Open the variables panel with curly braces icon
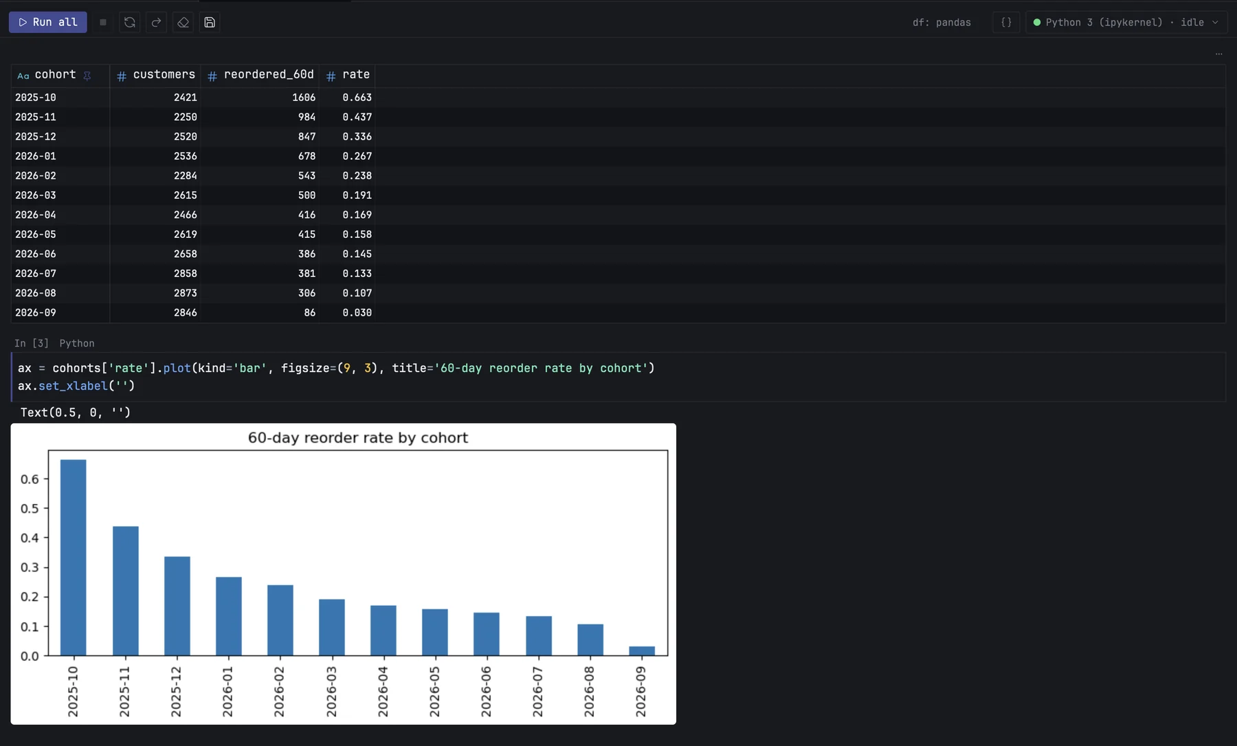This screenshot has height=746, width=1237. [1006, 22]
